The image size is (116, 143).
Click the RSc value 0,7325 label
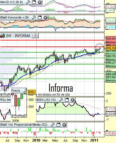111,109
